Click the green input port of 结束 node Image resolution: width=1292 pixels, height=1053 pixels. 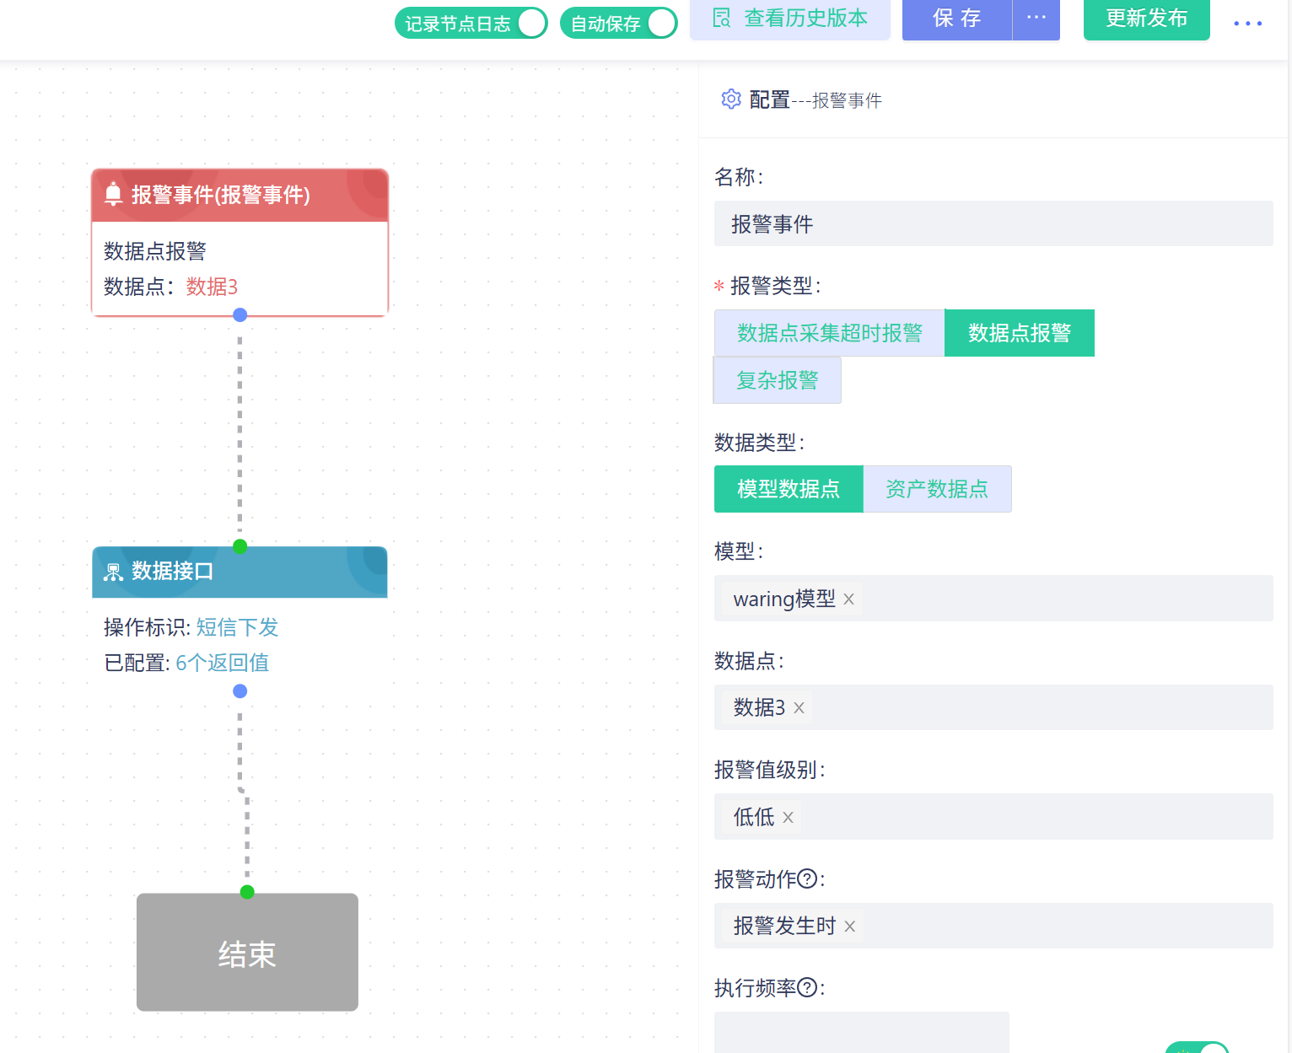click(x=247, y=892)
